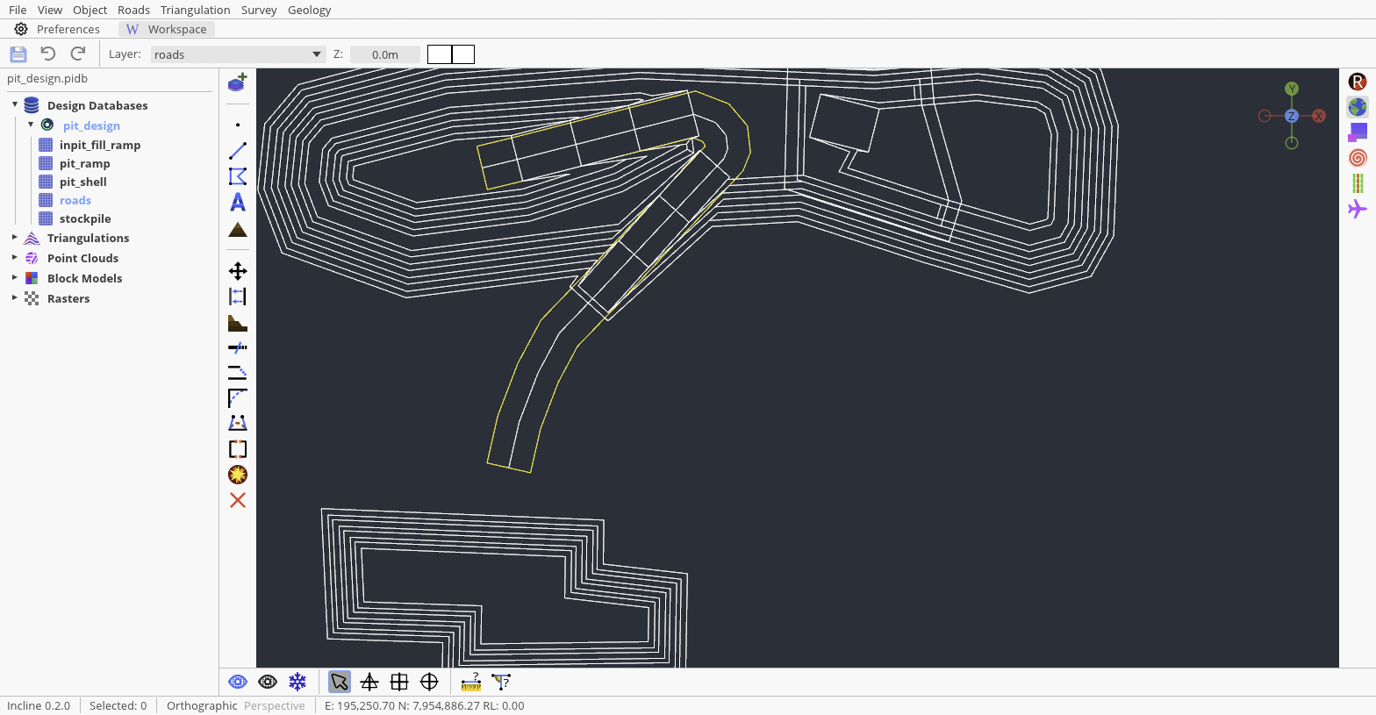Click the red X delete tool
Viewport: 1376px width, 715px height.
pyautogui.click(x=238, y=500)
